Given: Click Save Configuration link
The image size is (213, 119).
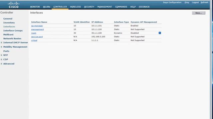Looking at the screenshot, I should 172,2.
